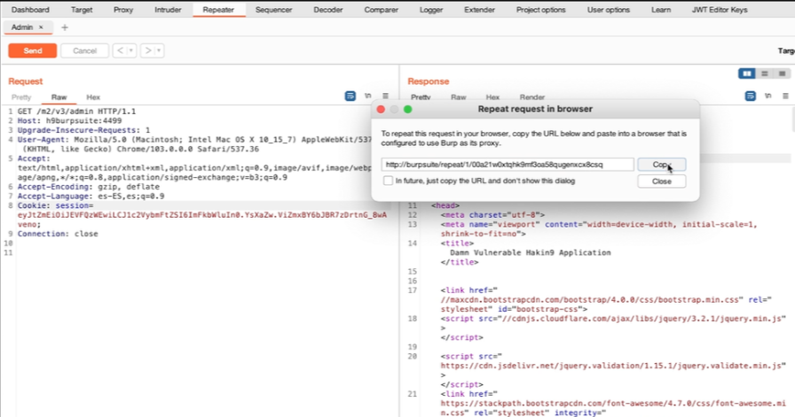Image resolution: width=795 pixels, height=417 pixels.
Task: Switch to Target tab
Action: click(x=82, y=10)
